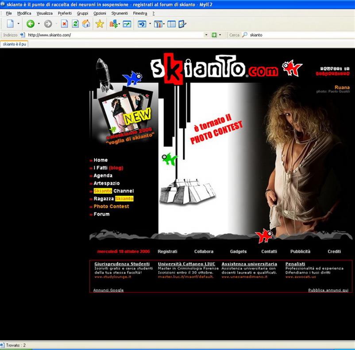Image resolution: width=355 pixels, height=350 pixels.
Task: Open the Giurisprudenza Studenti ad link
Action: 122,264
